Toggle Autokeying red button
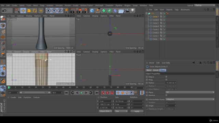The height and width of the screenshot is (123, 219). click(107, 93)
